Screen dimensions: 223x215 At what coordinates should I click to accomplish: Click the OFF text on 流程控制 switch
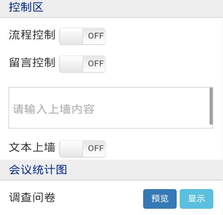(x=96, y=36)
